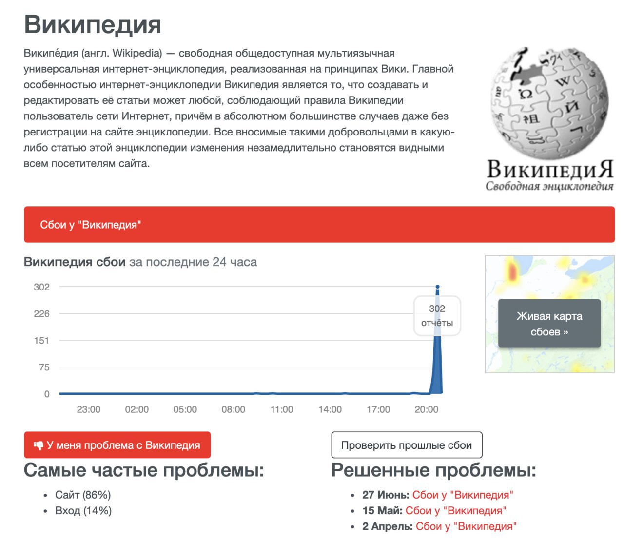Check past outages via "Проверить прошлые сбои"
The image size is (624, 541).
tap(407, 445)
